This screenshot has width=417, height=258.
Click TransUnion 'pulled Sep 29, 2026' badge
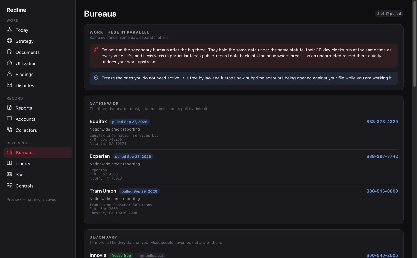pos(139,191)
